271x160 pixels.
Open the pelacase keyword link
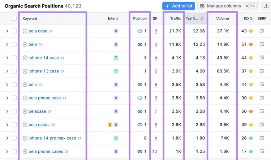(x=37, y=111)
